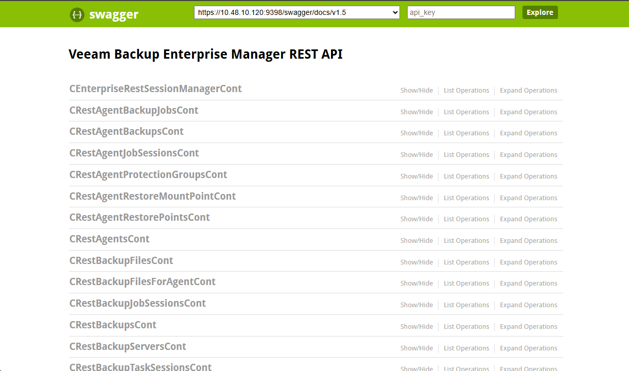The height and width of the screenshot is (371, 629).
Task: List Operations for CRestAgentRestoreMountPointCont
Action: 466,198
